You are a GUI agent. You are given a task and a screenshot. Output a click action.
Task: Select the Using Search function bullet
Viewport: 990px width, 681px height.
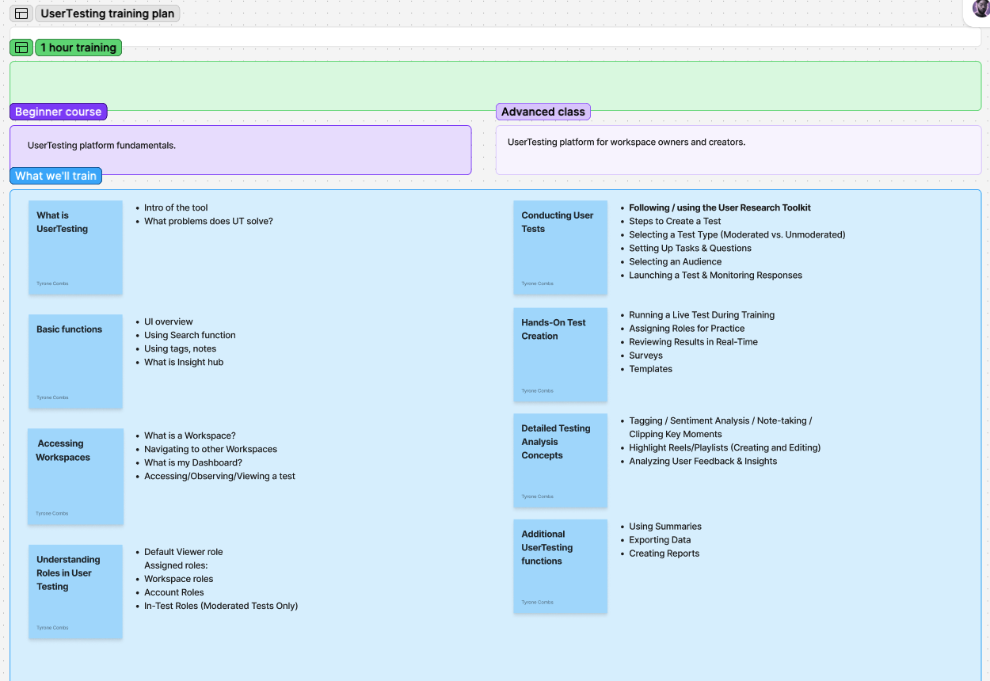(x=190, y=335)
